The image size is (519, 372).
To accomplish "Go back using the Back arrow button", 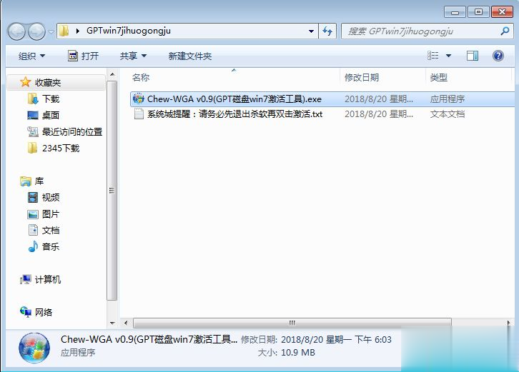I will pyautogui.click(x=16, y=31).
